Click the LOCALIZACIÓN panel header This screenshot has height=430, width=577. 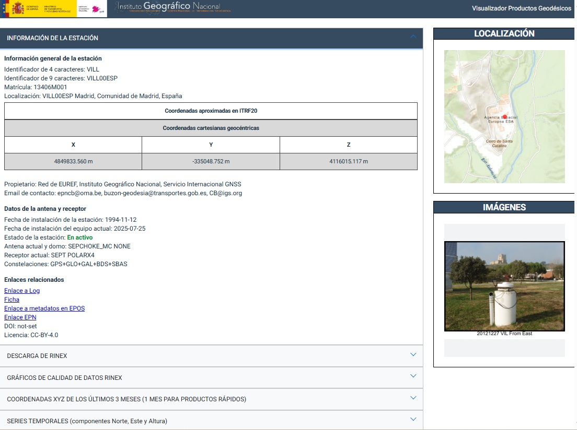[504, 33]
